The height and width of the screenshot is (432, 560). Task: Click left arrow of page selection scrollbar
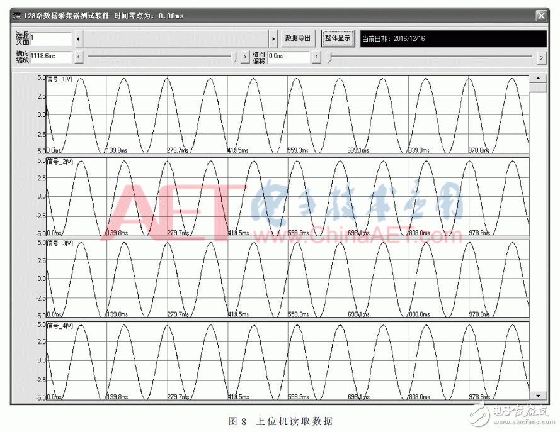[x=78, y=38]
